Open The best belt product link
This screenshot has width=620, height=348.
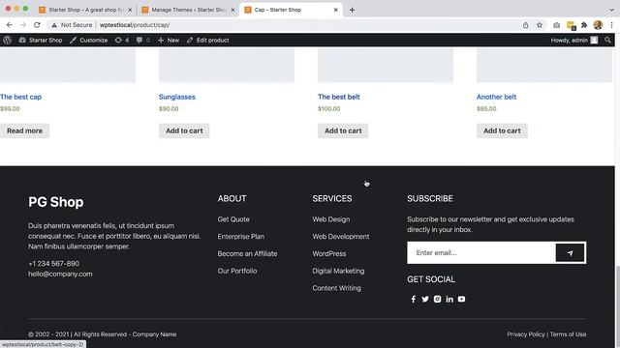coord(339,97)
